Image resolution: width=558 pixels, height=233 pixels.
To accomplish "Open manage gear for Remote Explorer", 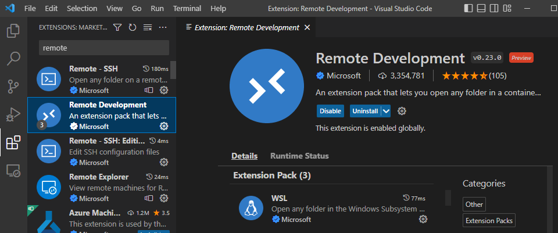I will pyautogui.click(x=164, y=198).
